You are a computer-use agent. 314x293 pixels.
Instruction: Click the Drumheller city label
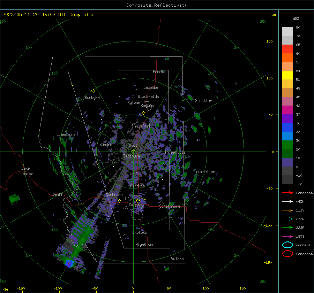204,172
